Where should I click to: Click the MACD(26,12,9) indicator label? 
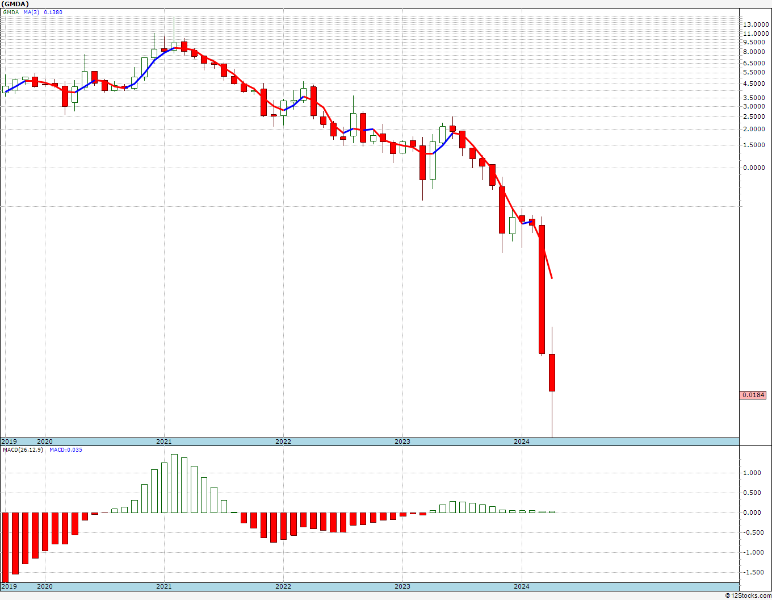[23, 450]
